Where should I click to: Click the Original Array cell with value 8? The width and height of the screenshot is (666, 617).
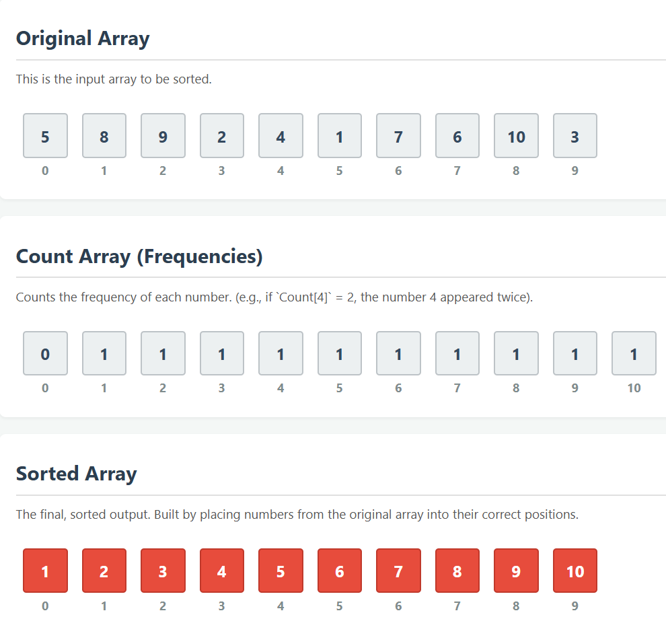[x=104, y=135]
